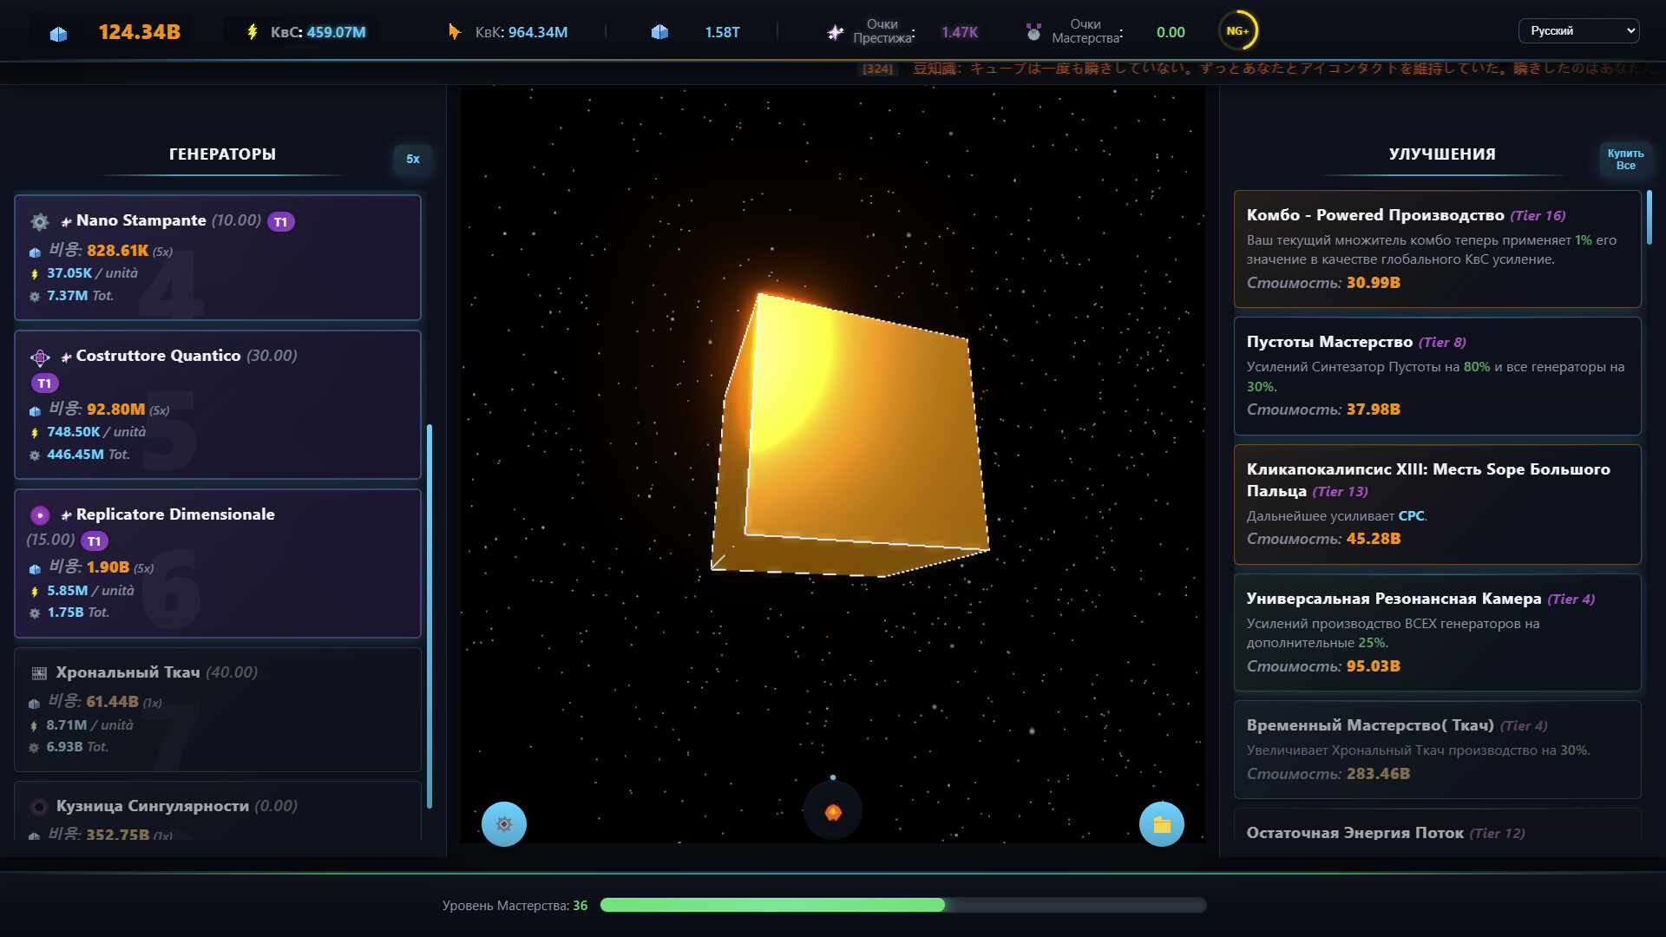Buy the Хрональный Ткач generator

pyautogui.click(x=217, y=709)
